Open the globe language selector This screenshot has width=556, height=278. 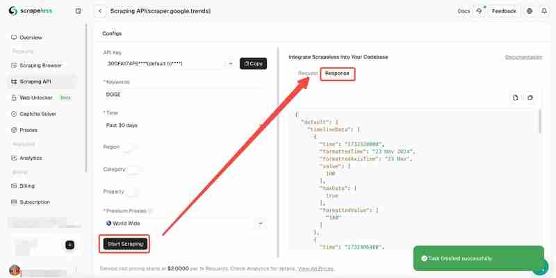tap(530, 11)
